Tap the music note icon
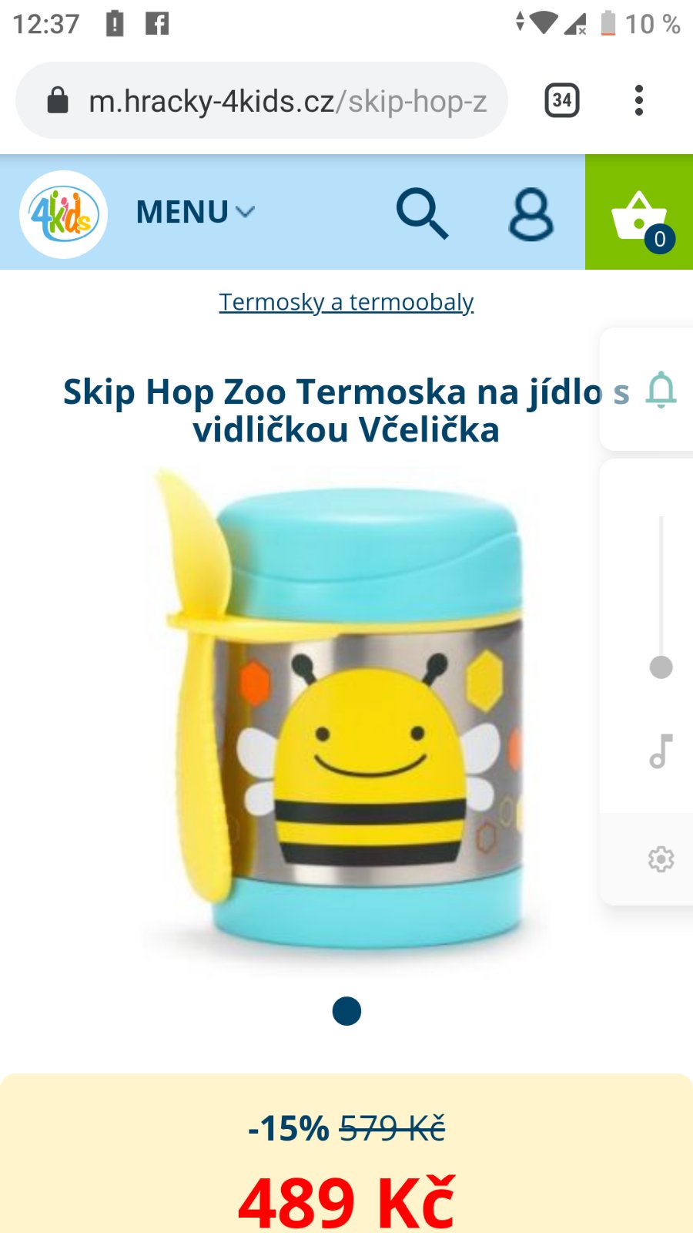 click(661, 751)
